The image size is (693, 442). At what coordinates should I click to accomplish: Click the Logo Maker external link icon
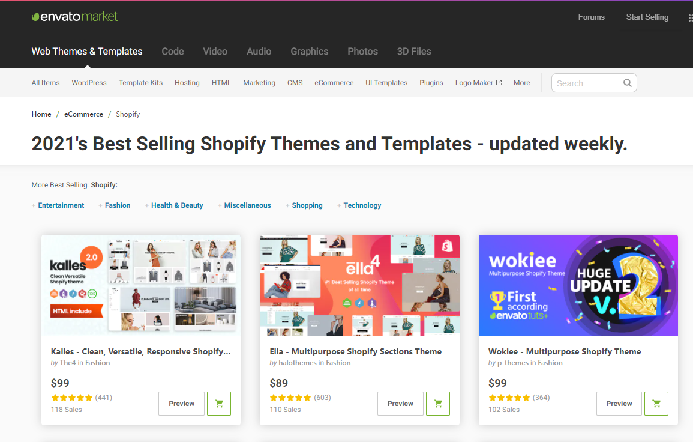(x=499, y=82)
